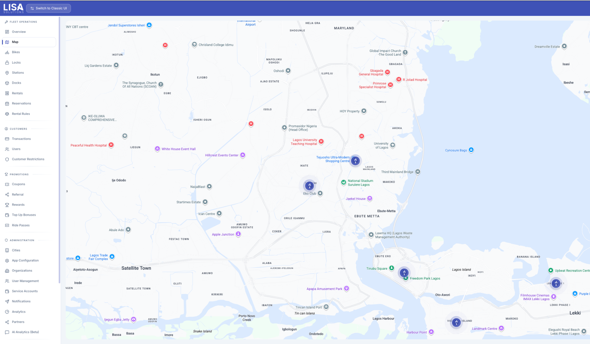
Task: Click the Cynosure Bags shopping pin
Action: click(x=471, y=150)
